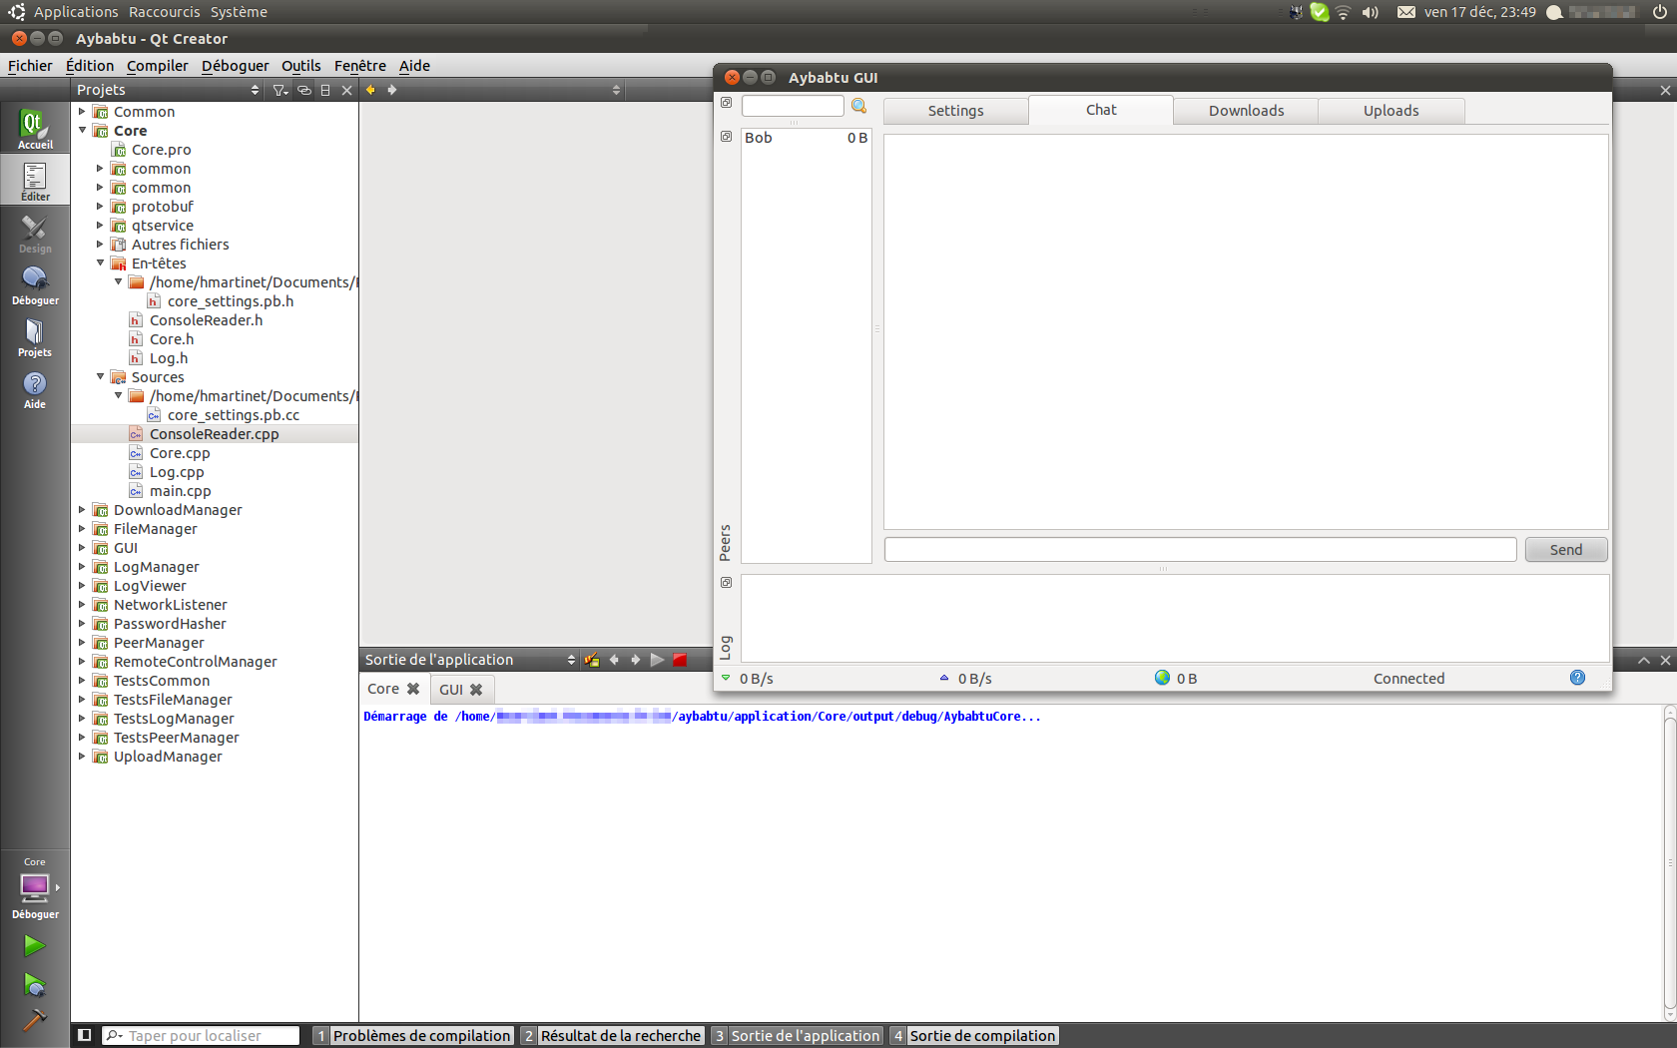
Task: Build project with the hammer icon
Action: [34, 1020]
